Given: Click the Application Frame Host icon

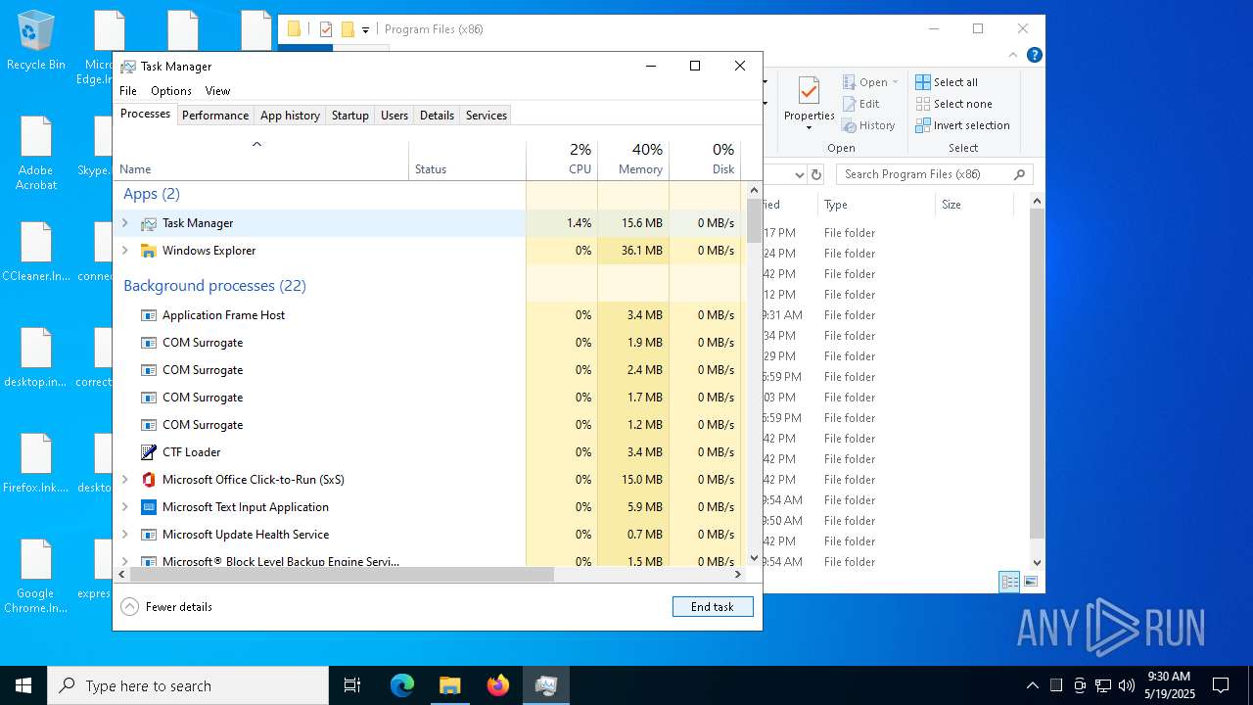Looking at the screenshot, I should point(149,315).
